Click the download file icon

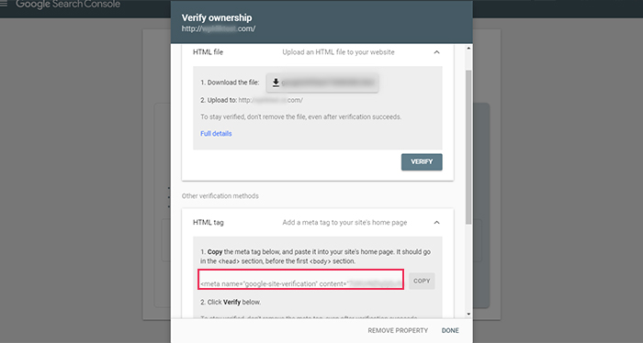click(x=276, y=83)
